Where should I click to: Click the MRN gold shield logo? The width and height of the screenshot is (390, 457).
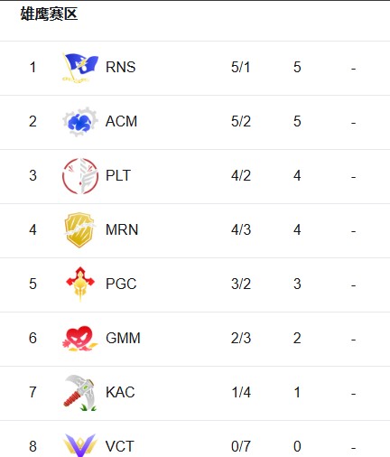coord(80,230)
